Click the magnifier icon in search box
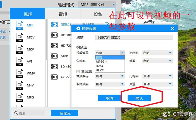Viewport: 196px width, 120px height. [16, 113]
